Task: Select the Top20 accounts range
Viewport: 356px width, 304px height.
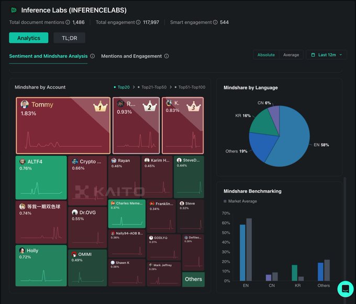Action: pyautogui.click(x=123, y=88)
